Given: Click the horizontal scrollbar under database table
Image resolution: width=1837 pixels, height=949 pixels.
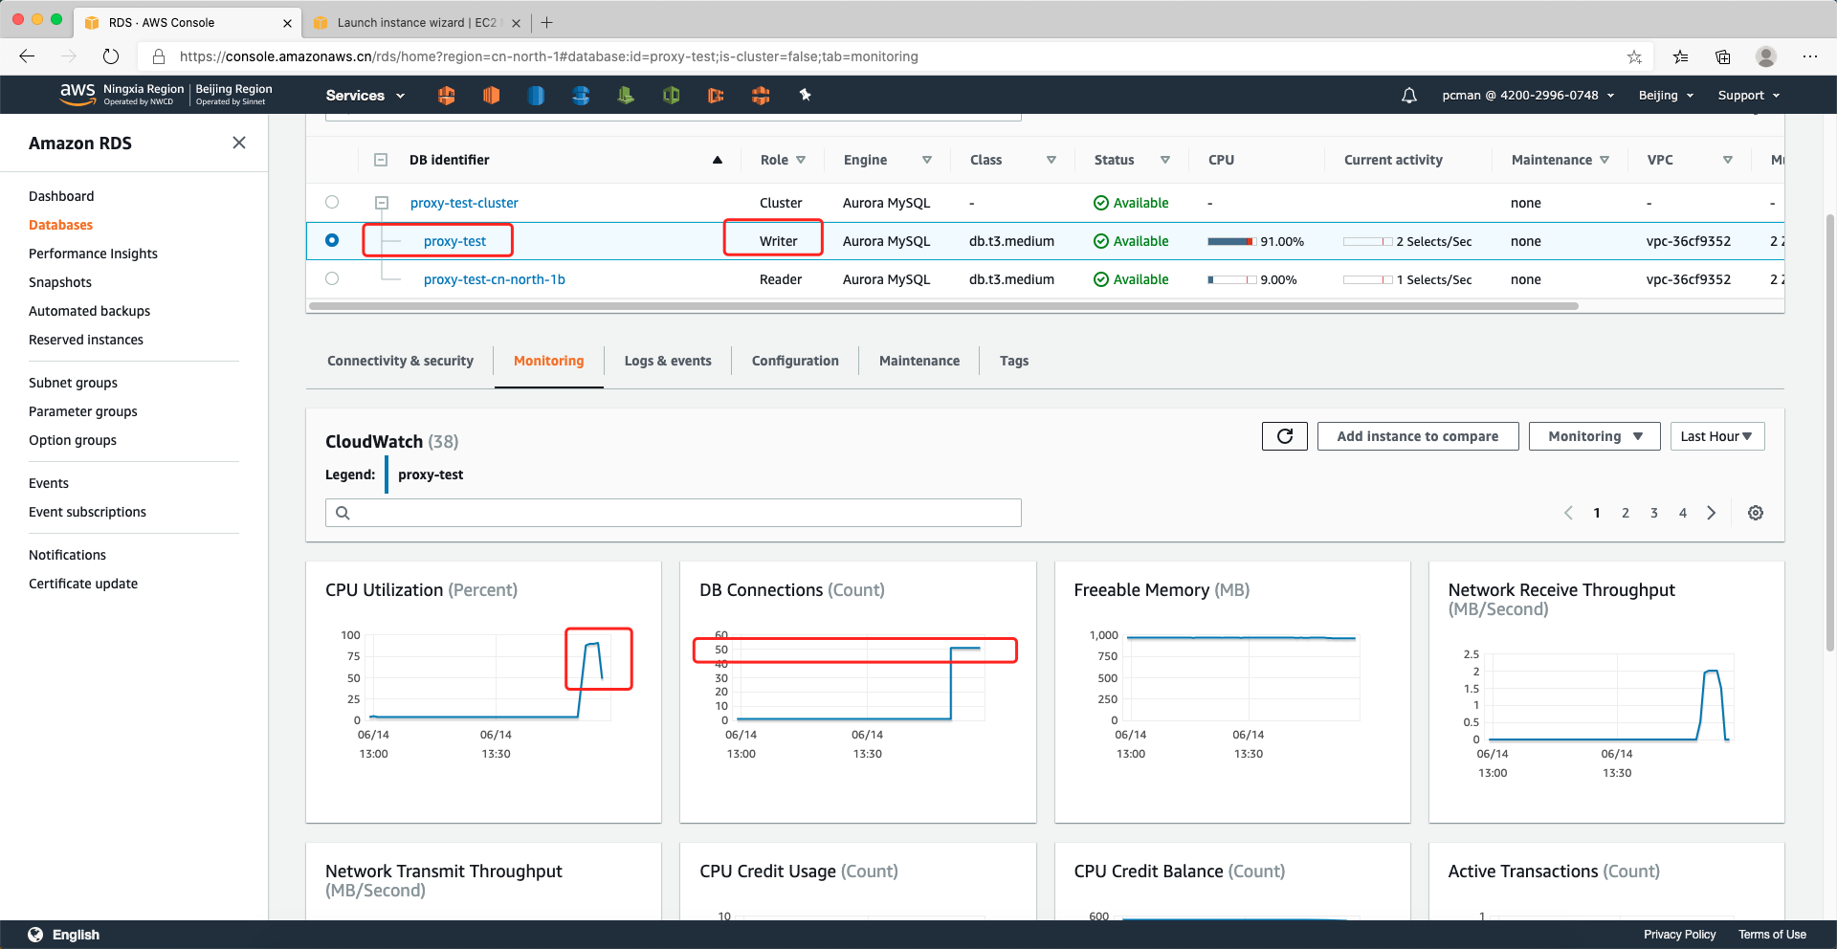Looking at the screenshot, I should point(942,307).
